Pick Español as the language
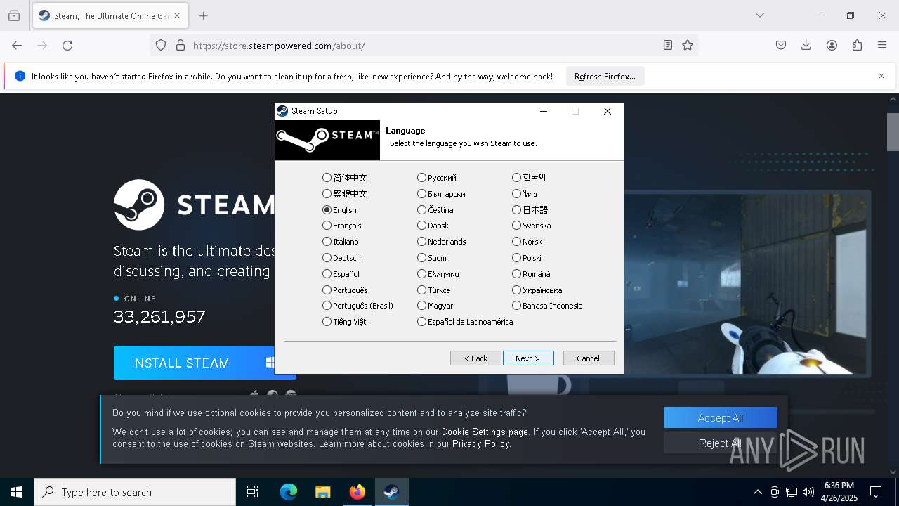This screenshot has height=506, width=899. coord(341,274)
